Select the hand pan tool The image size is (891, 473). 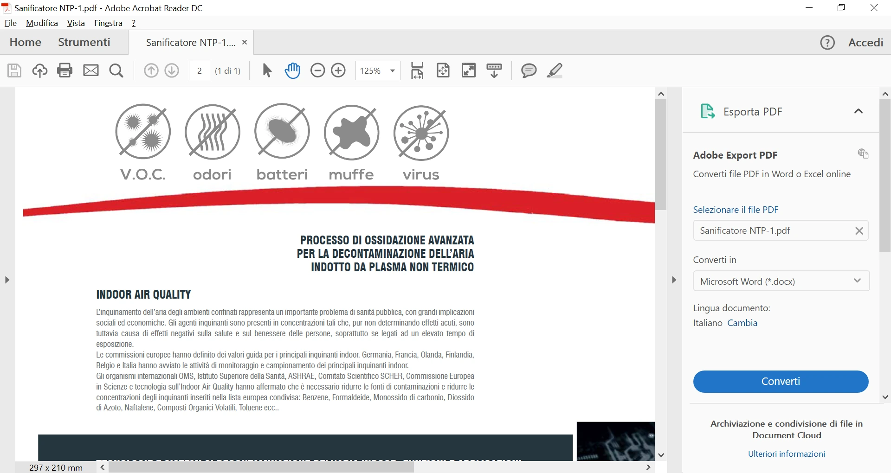[x=292, y=70]
